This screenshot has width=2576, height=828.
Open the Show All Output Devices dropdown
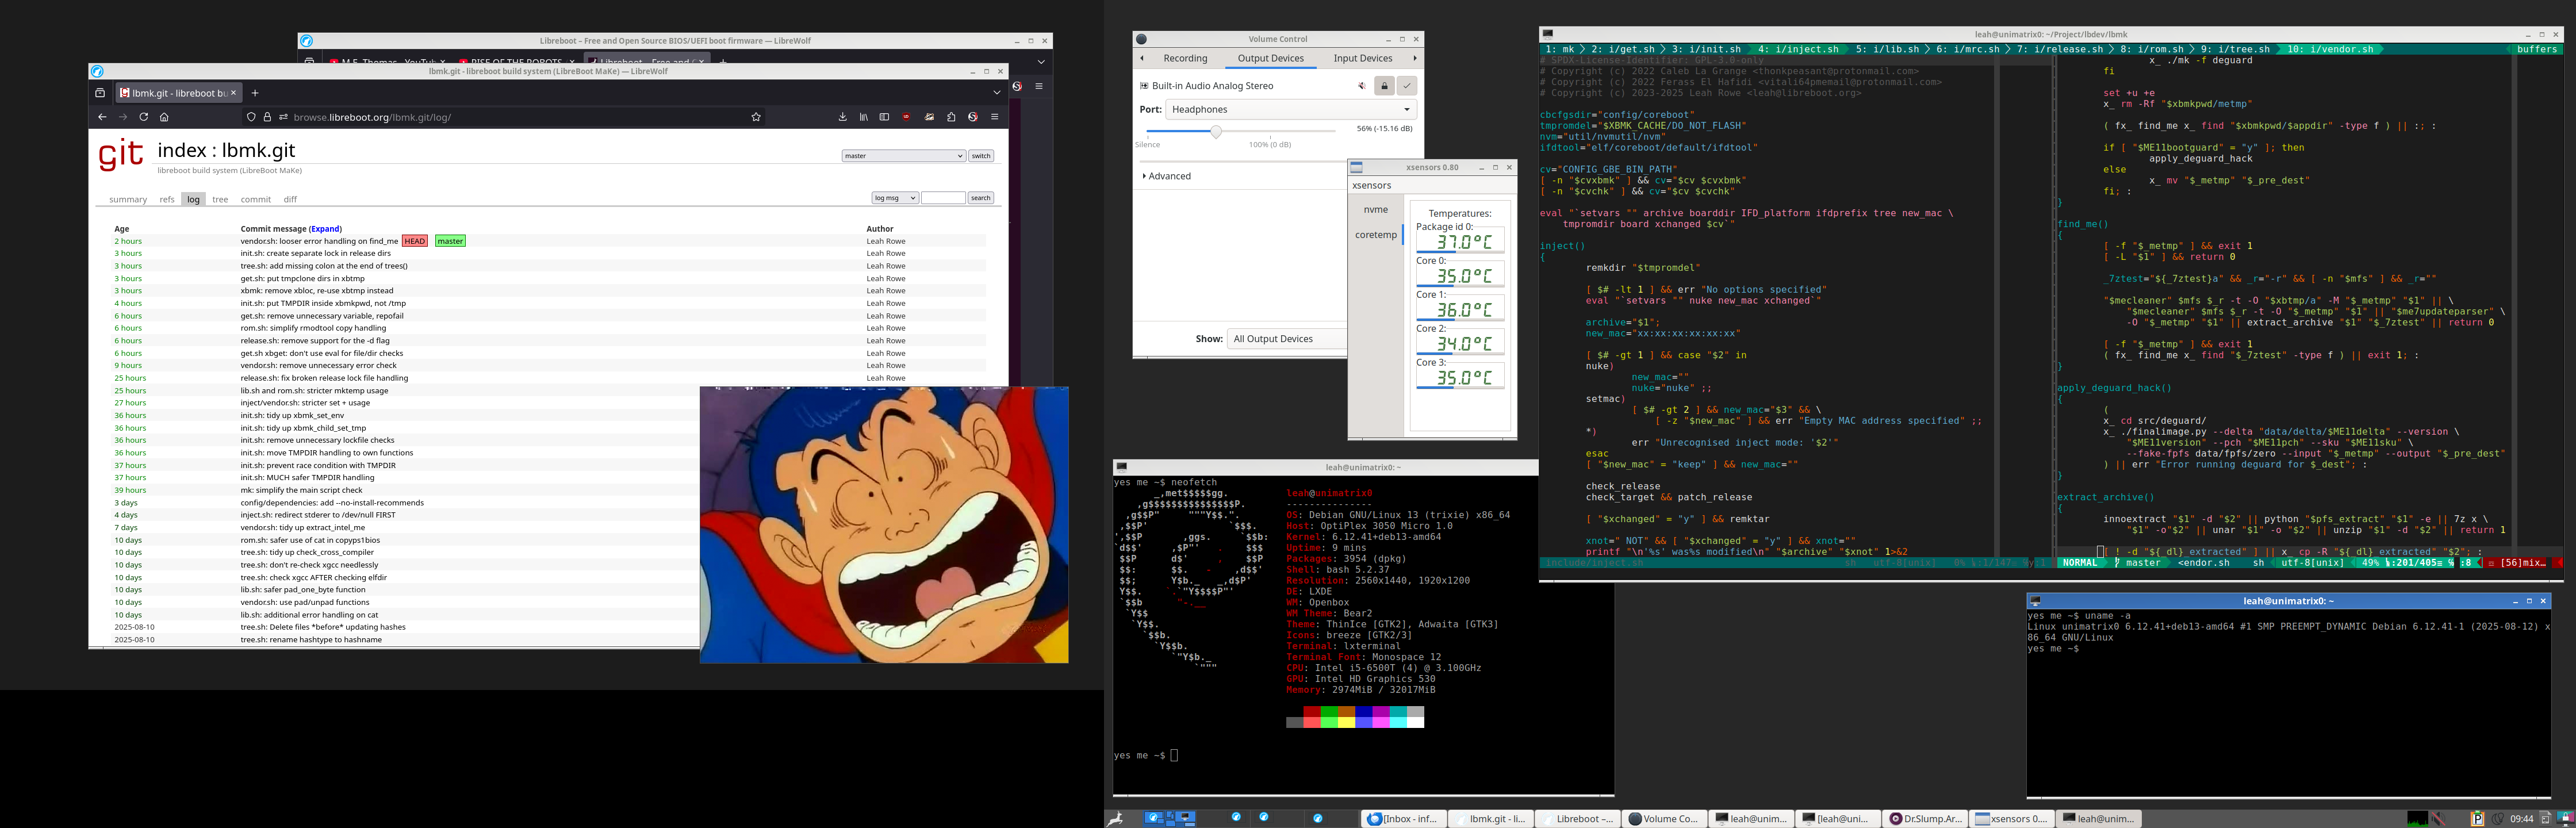[x=1287, y=339]
